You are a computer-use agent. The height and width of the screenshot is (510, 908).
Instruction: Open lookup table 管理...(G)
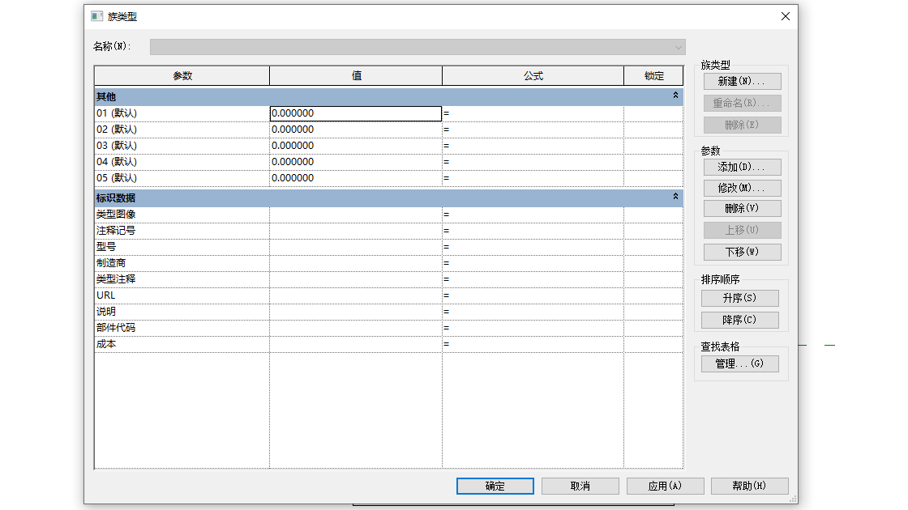pyautogui.click(x=740, y=363)
